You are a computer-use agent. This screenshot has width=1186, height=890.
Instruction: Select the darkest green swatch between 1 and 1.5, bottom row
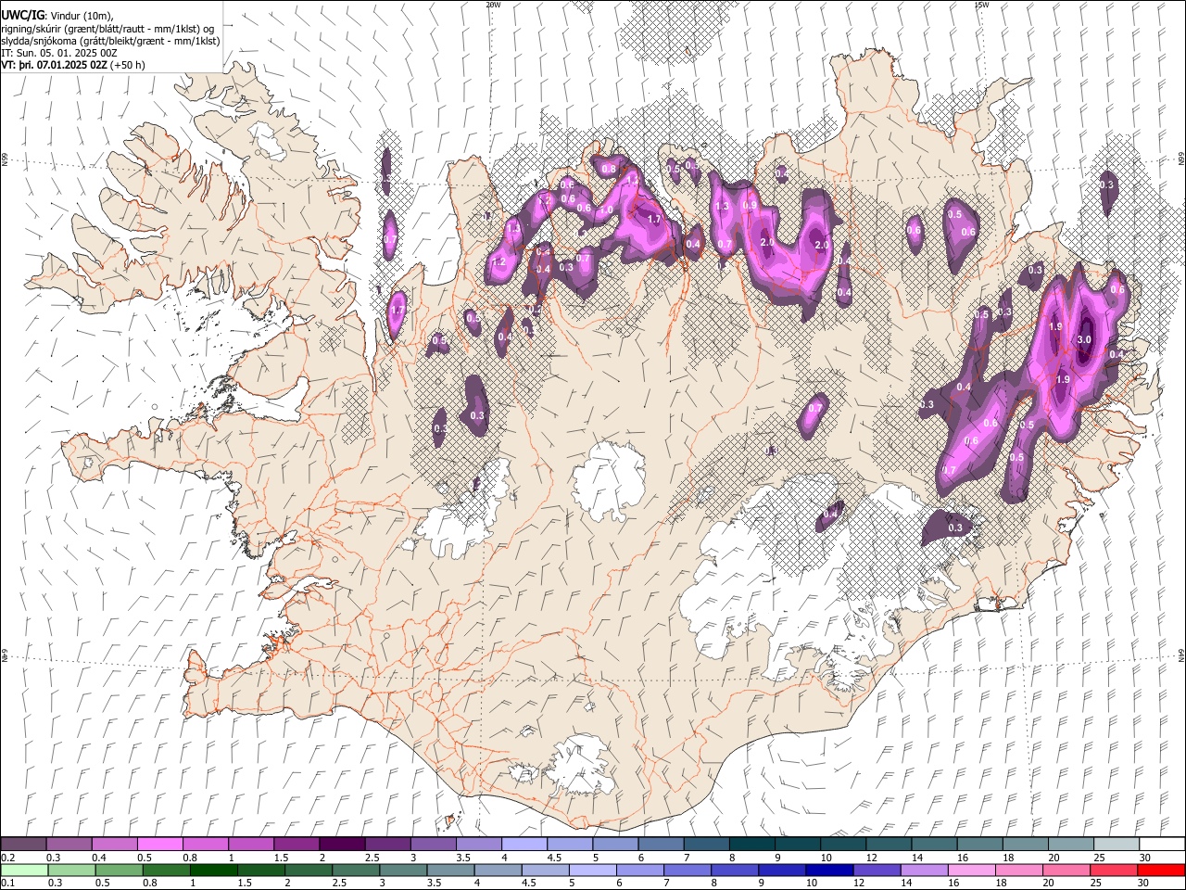click(x=213, y=870)
